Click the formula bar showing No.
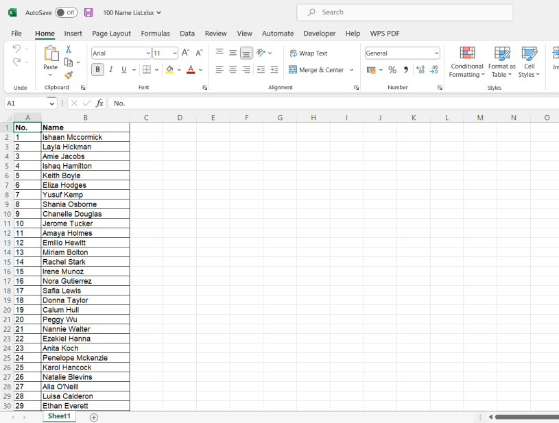 click(x=333, y=104)
